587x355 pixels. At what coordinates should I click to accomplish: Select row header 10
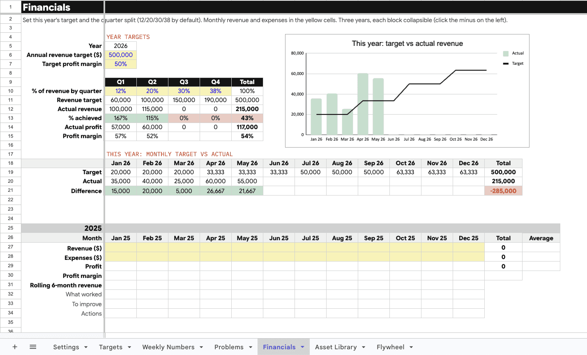coord(11,91)
